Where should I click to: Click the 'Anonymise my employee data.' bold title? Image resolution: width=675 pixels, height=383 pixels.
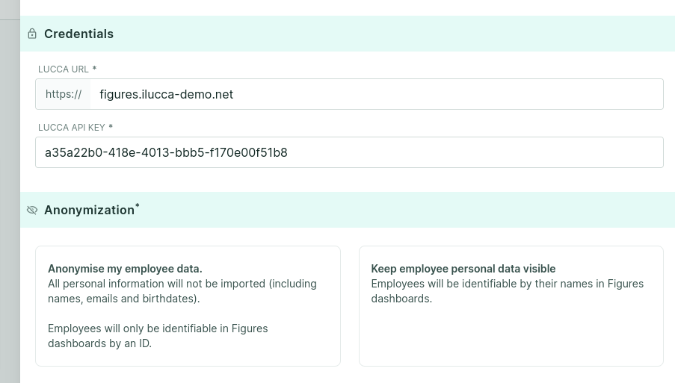click(125, 269)
